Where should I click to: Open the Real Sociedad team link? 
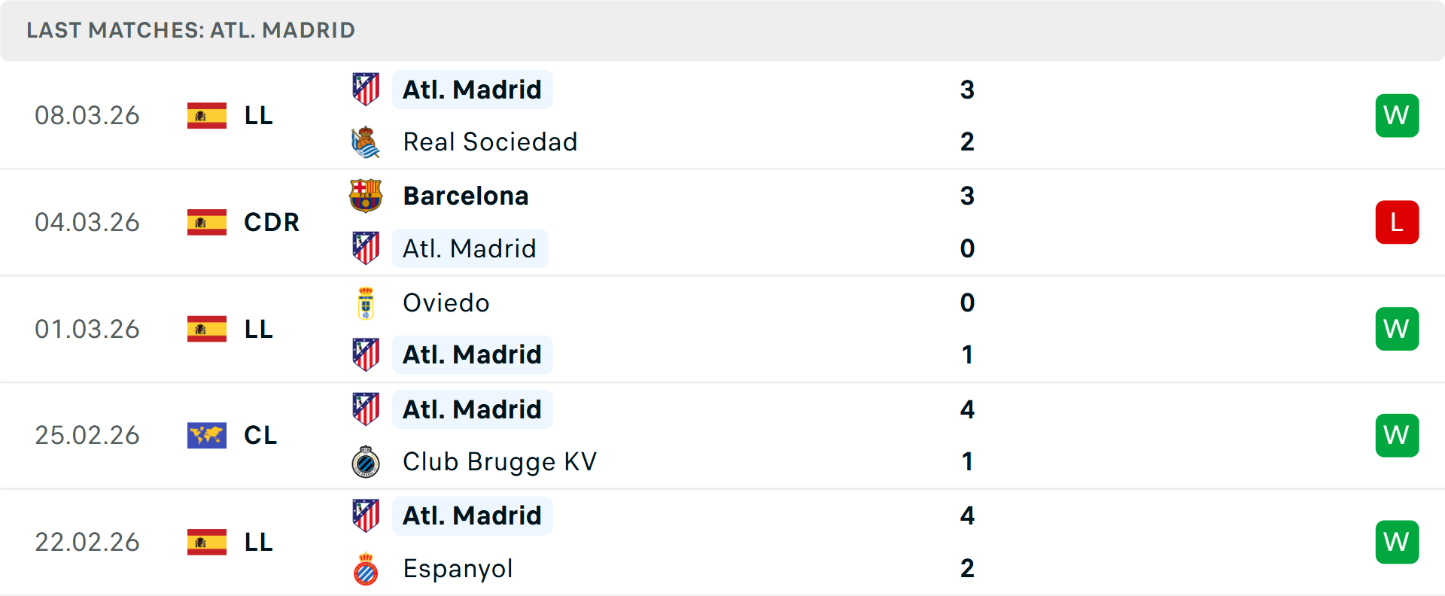tap(490, 142)
